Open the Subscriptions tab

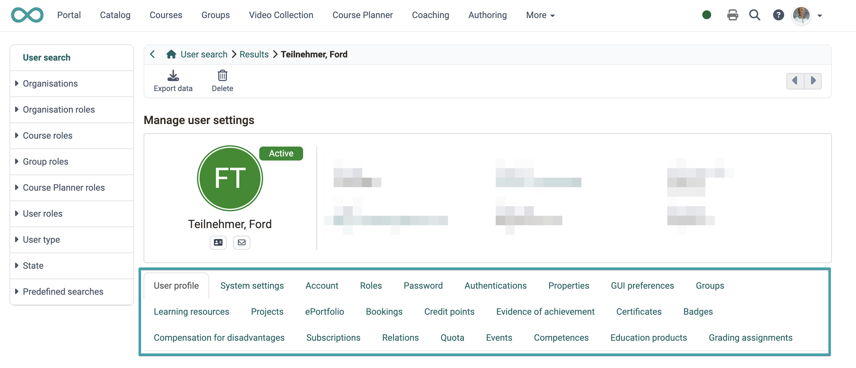(333, 338)
